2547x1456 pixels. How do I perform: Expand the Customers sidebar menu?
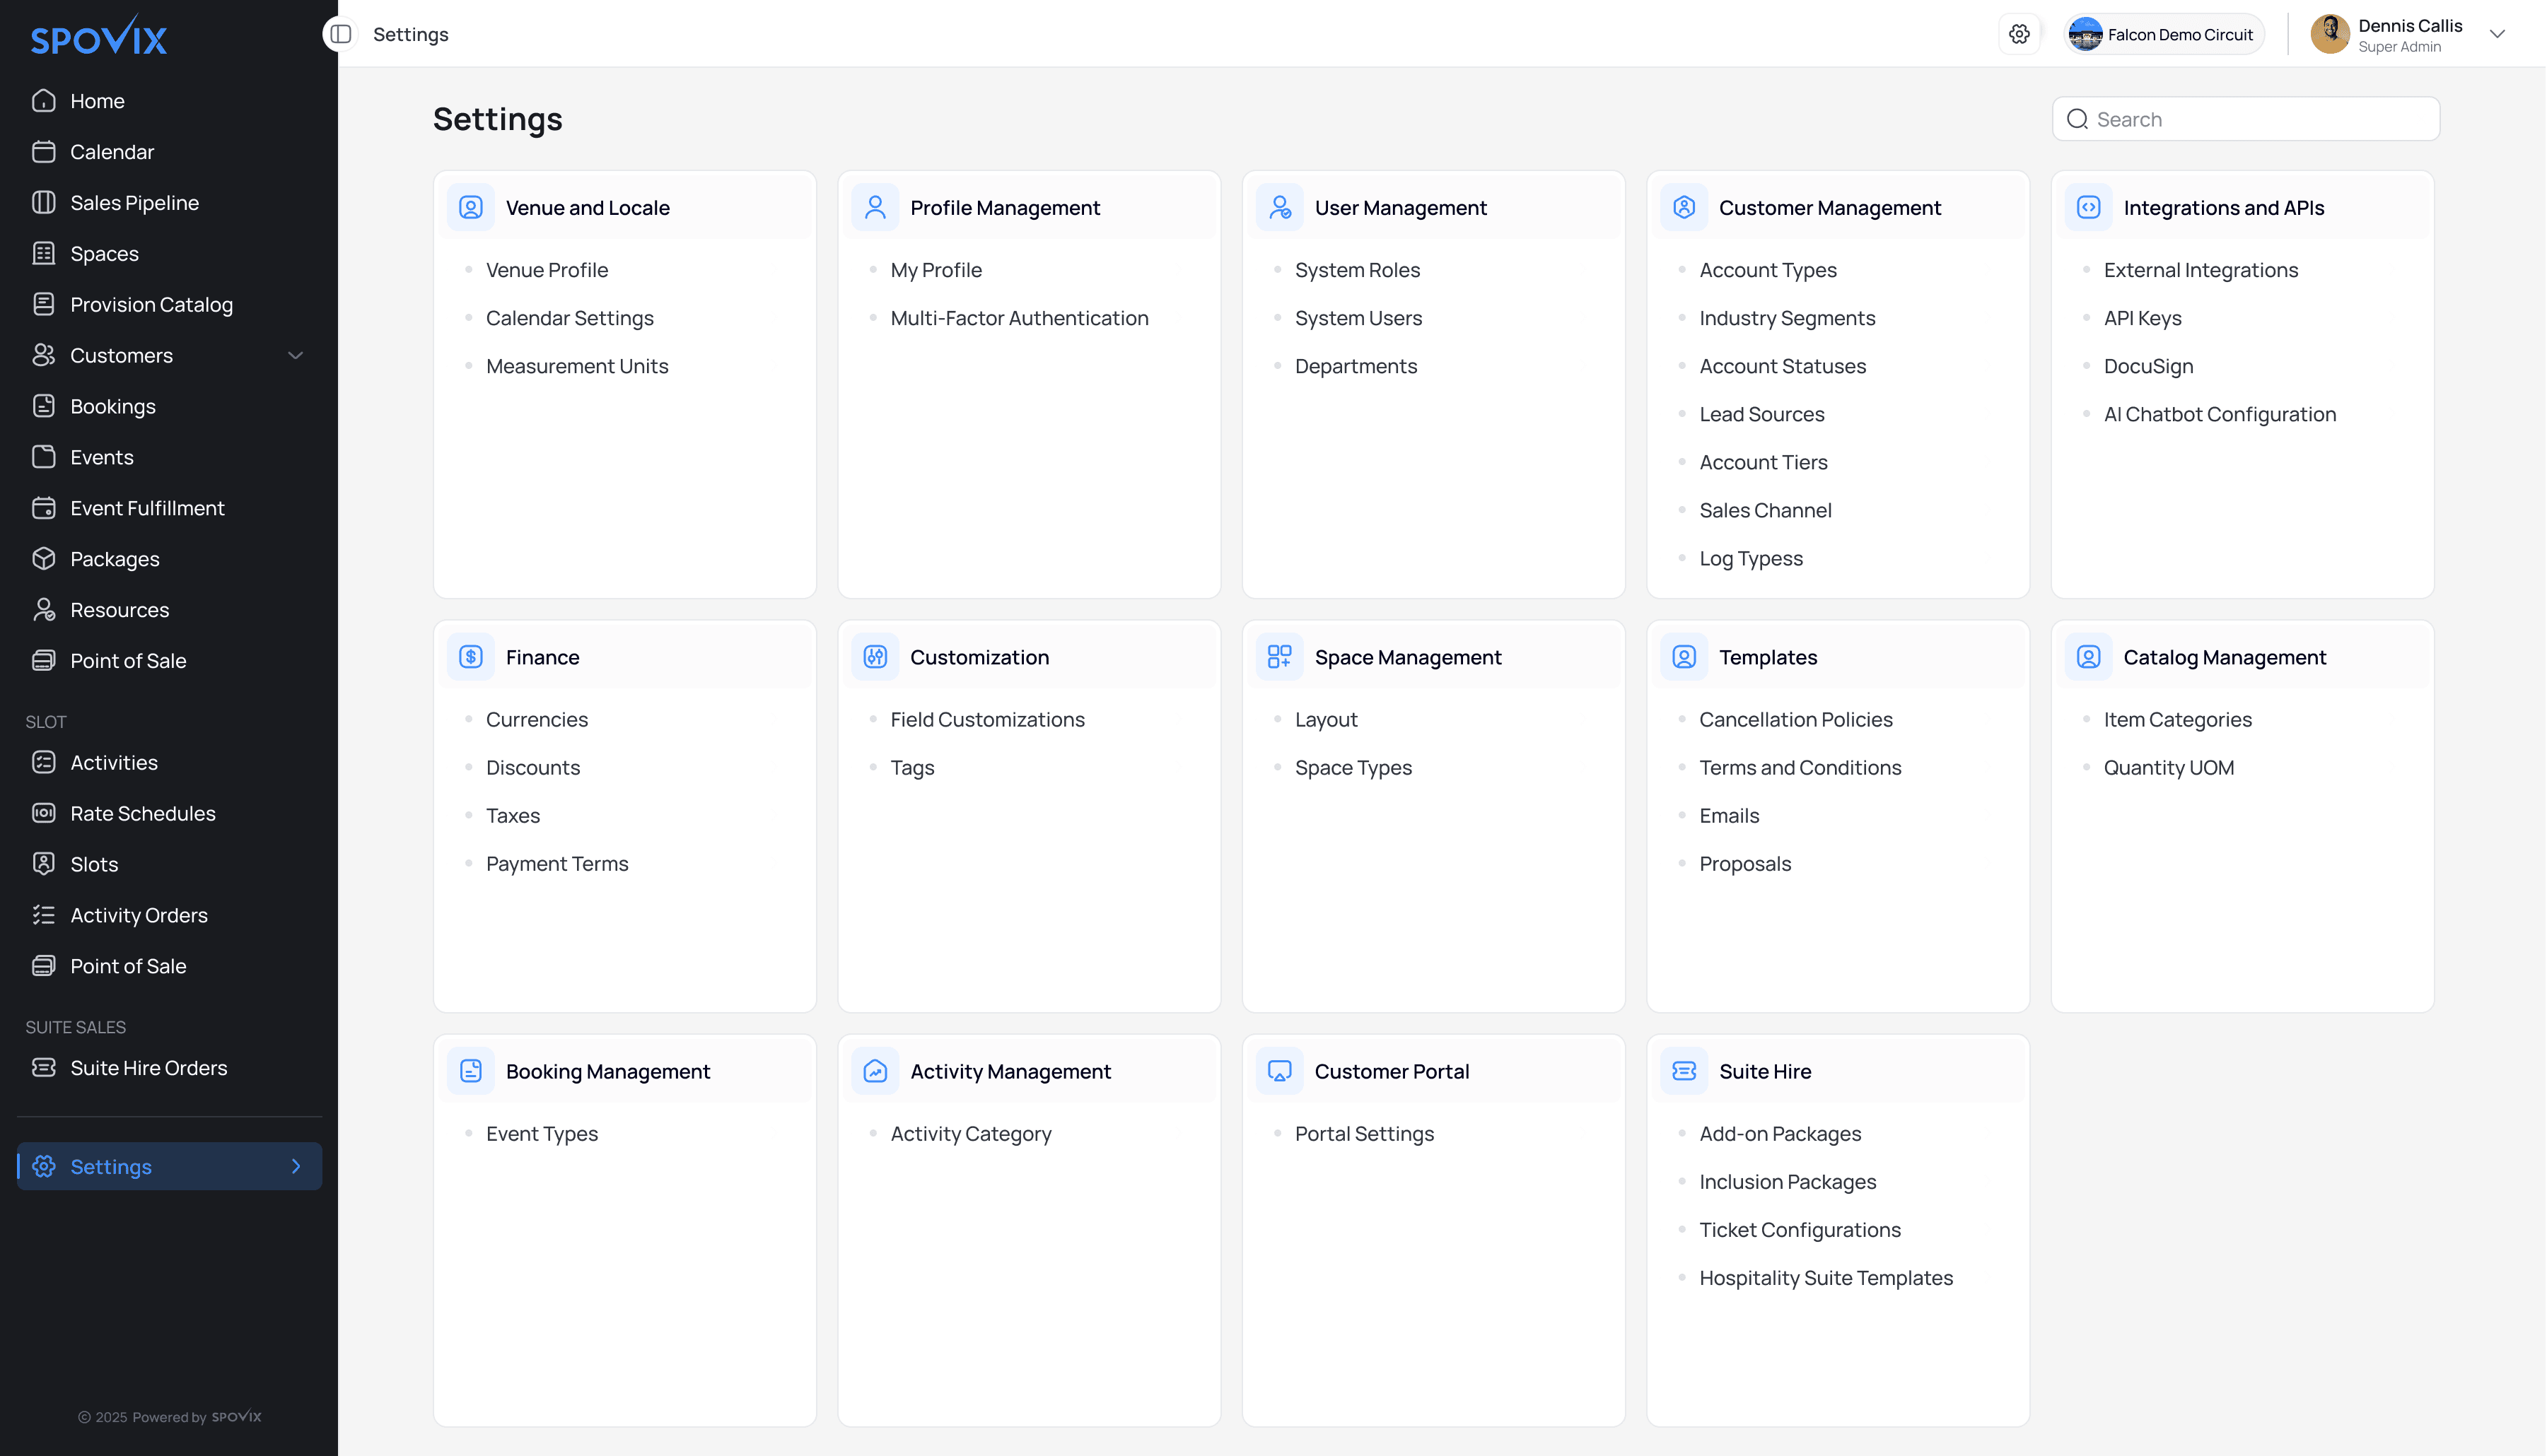pyautogui.click(x=295, y=355)
